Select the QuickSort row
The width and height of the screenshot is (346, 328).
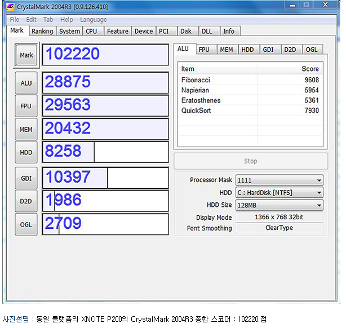250,110
